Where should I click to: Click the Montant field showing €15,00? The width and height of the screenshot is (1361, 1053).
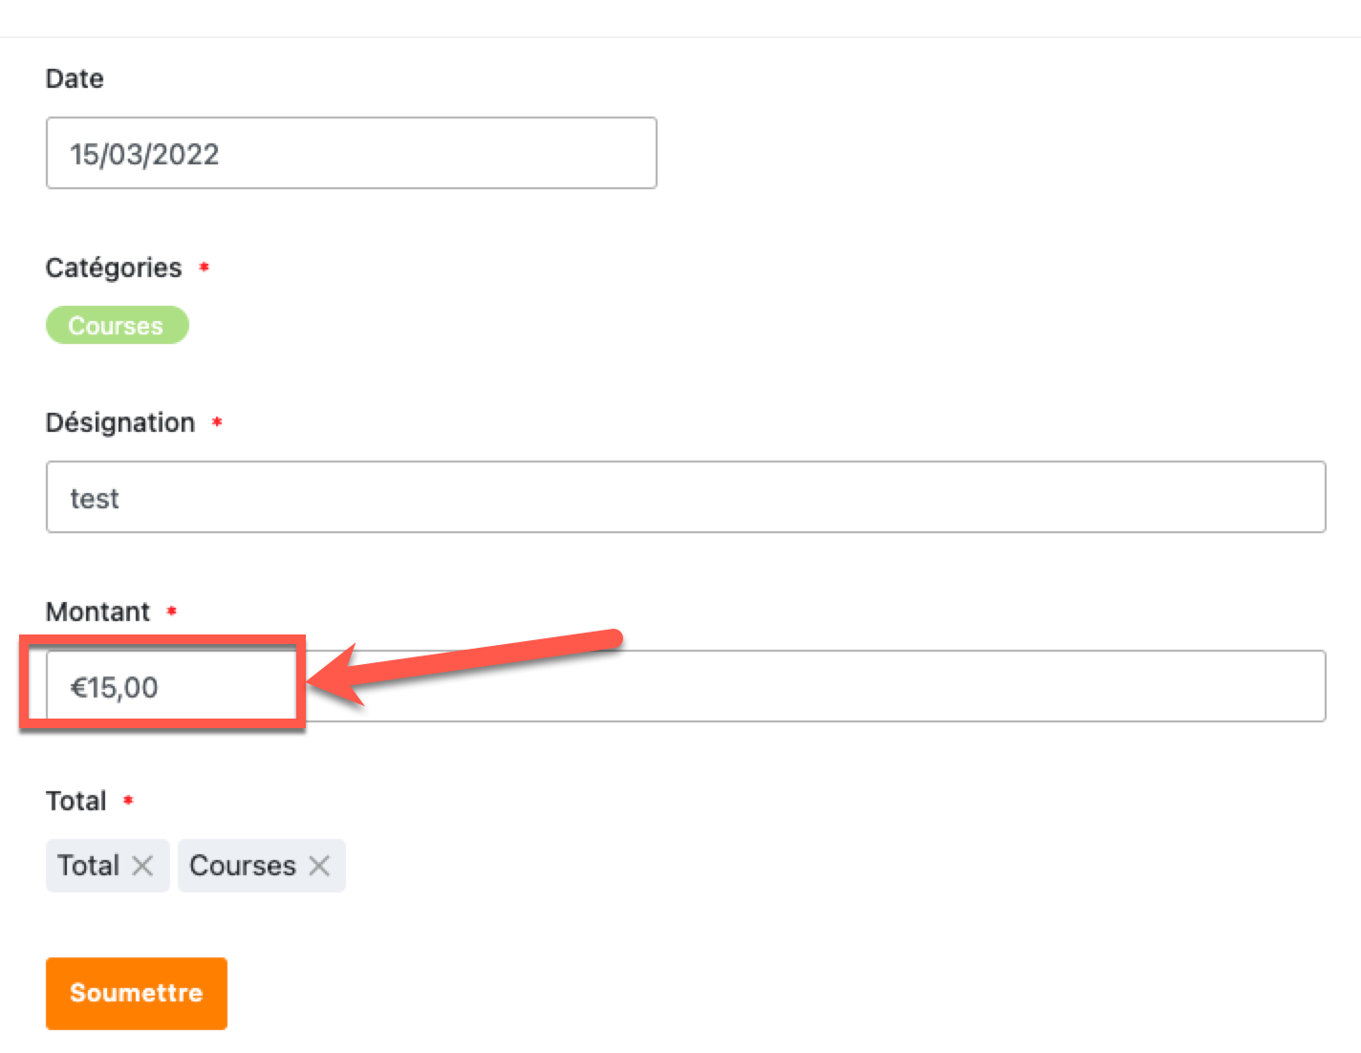[x=765, y=687]
